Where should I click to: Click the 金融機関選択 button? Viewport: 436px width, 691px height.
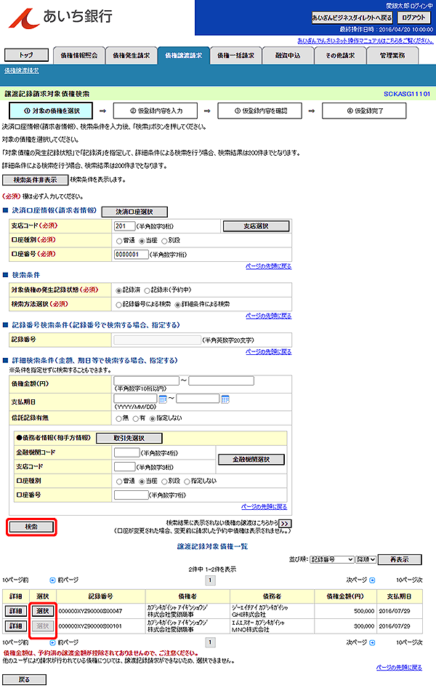(251, 460)
